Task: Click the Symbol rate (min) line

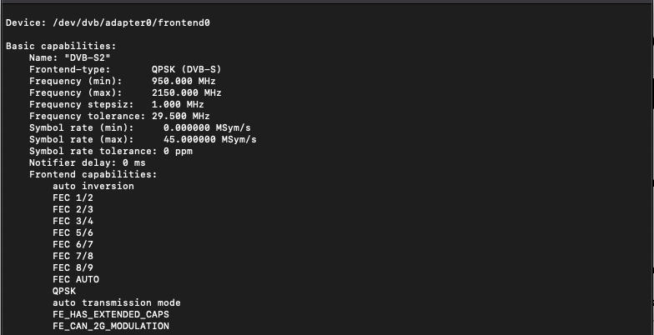Action: [x=140, y=127]
